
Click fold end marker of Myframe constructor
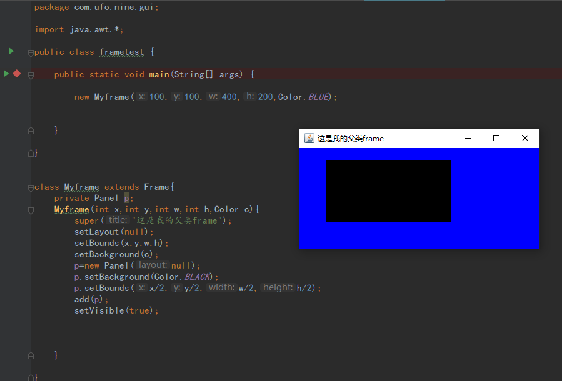click(x=31, y=355)
